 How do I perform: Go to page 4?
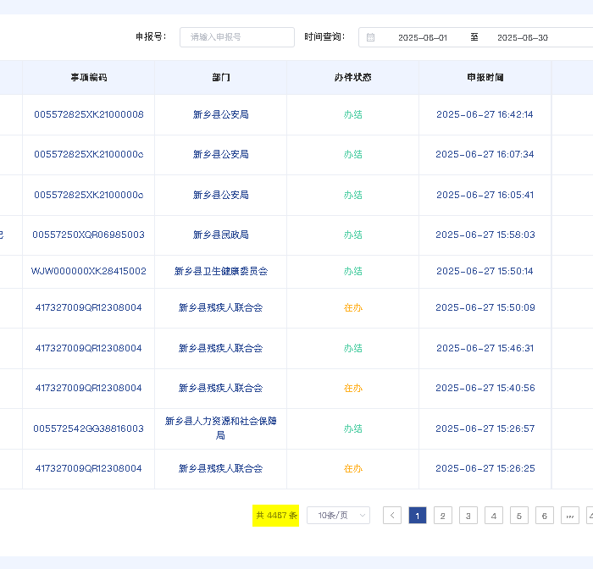click(494, 516)
